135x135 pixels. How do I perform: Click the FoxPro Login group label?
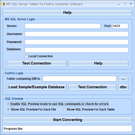click(x=14, y=73)
